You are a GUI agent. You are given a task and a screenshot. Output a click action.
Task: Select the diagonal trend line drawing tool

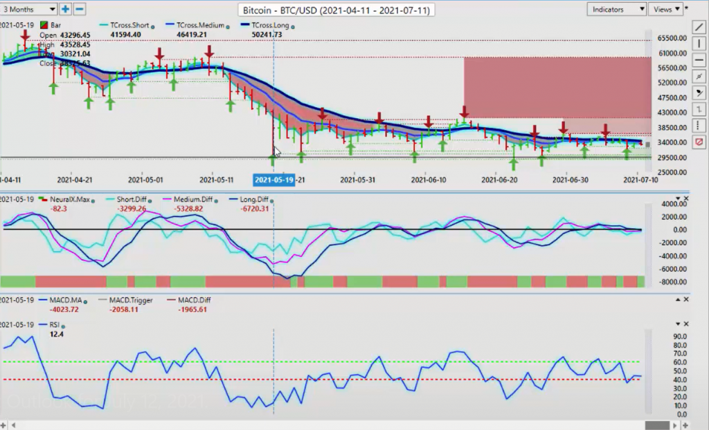[699, 27]
